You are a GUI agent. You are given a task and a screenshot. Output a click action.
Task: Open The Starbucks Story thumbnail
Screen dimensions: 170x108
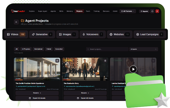pos(85,69)
